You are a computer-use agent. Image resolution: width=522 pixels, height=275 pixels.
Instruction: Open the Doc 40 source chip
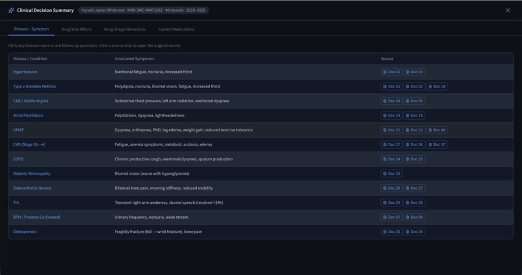[437, 130]
